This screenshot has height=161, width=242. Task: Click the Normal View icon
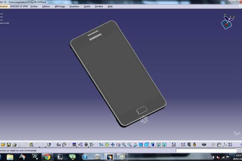pos(135,145)
